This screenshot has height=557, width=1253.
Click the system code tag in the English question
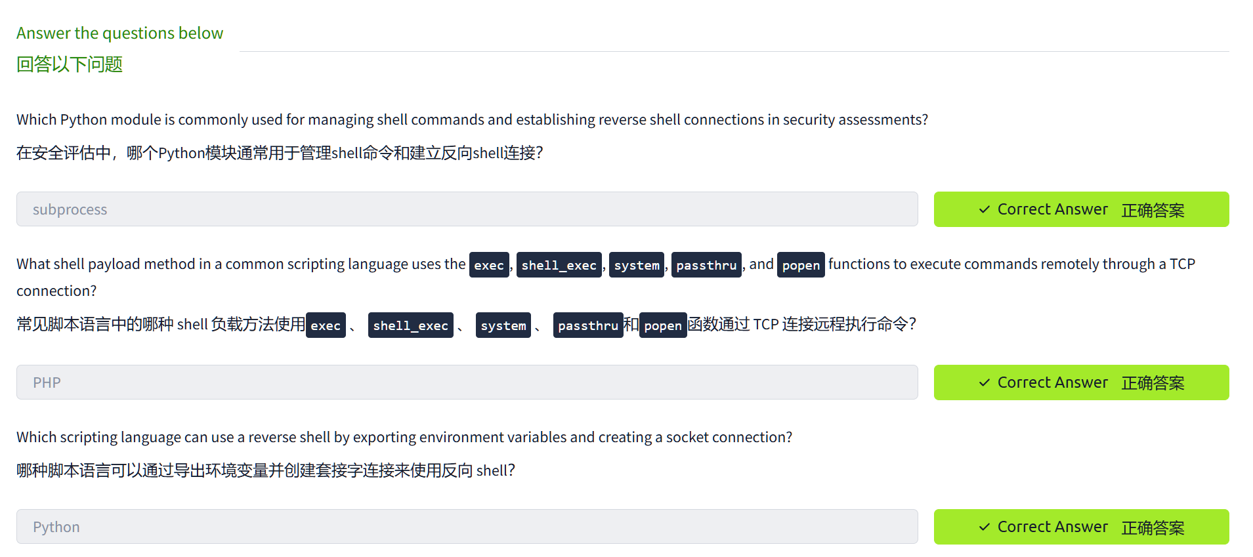637,265
